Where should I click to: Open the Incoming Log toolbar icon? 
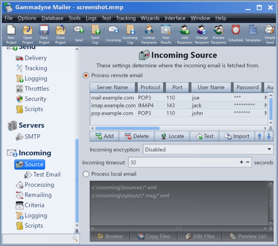coord(130,34)
